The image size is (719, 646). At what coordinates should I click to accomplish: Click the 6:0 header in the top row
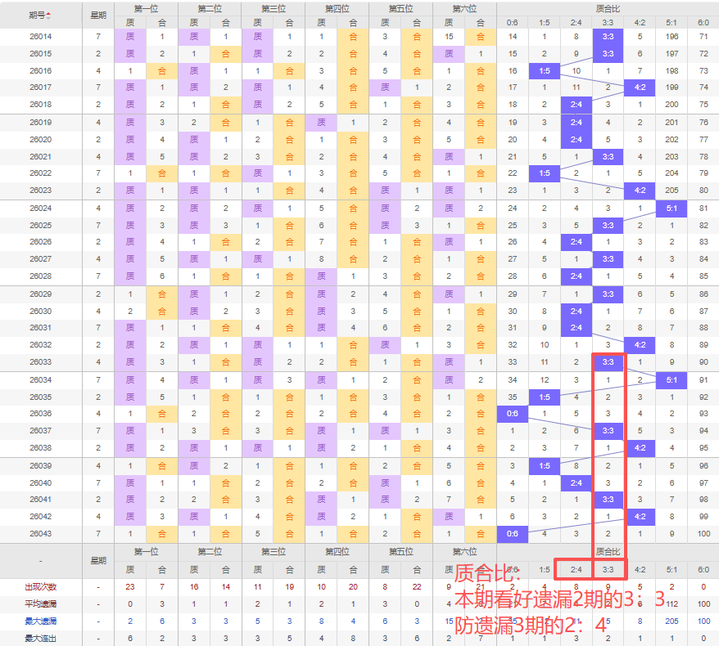tap(703, 22)
